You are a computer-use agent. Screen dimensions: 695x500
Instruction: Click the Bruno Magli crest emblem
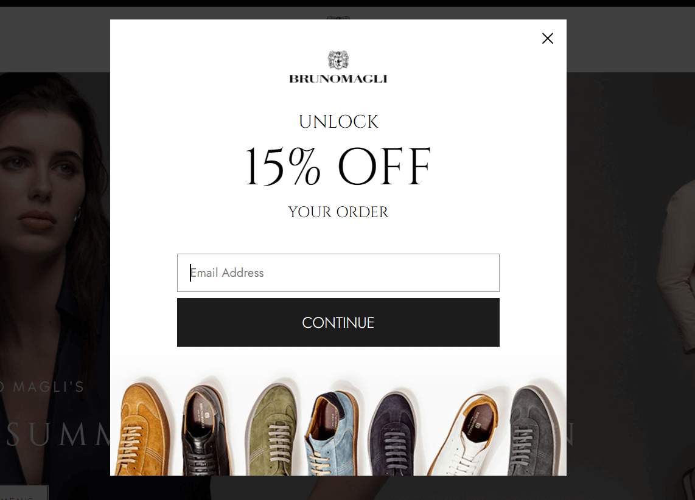(338, 60)
